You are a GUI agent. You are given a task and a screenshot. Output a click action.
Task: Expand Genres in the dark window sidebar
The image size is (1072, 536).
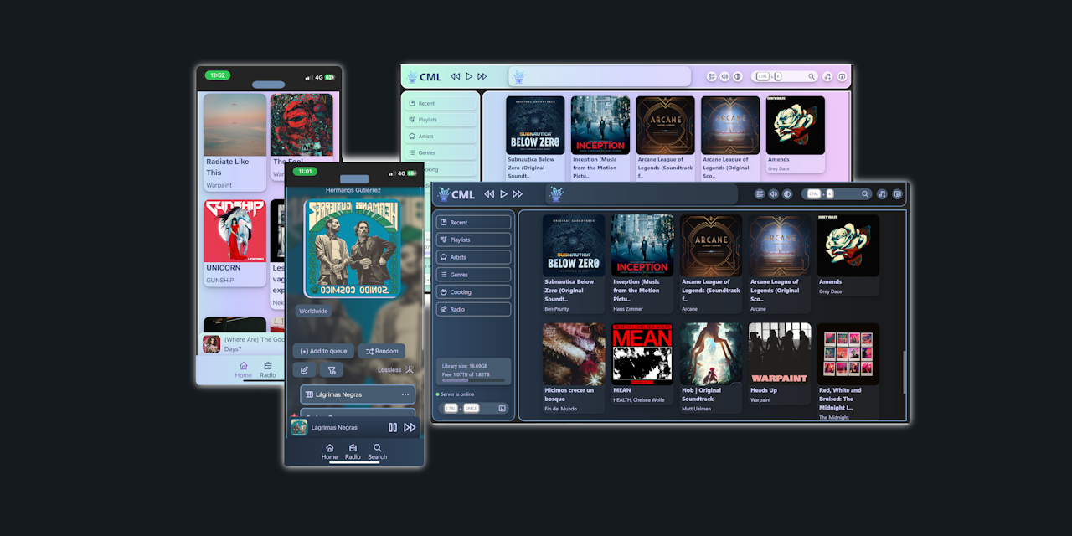point(473,275)
